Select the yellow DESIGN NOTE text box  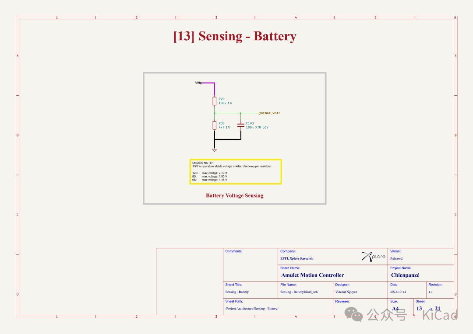[x=235, y=171]
